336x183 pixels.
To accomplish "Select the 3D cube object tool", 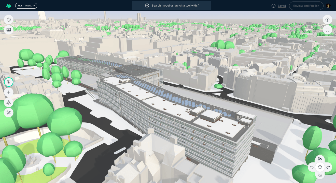I will point(9,102).
